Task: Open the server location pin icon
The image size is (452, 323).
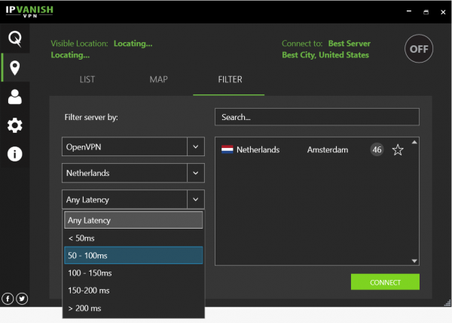Action: 15,68
